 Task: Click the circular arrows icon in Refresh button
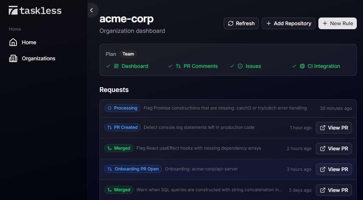tap(231, 23)
